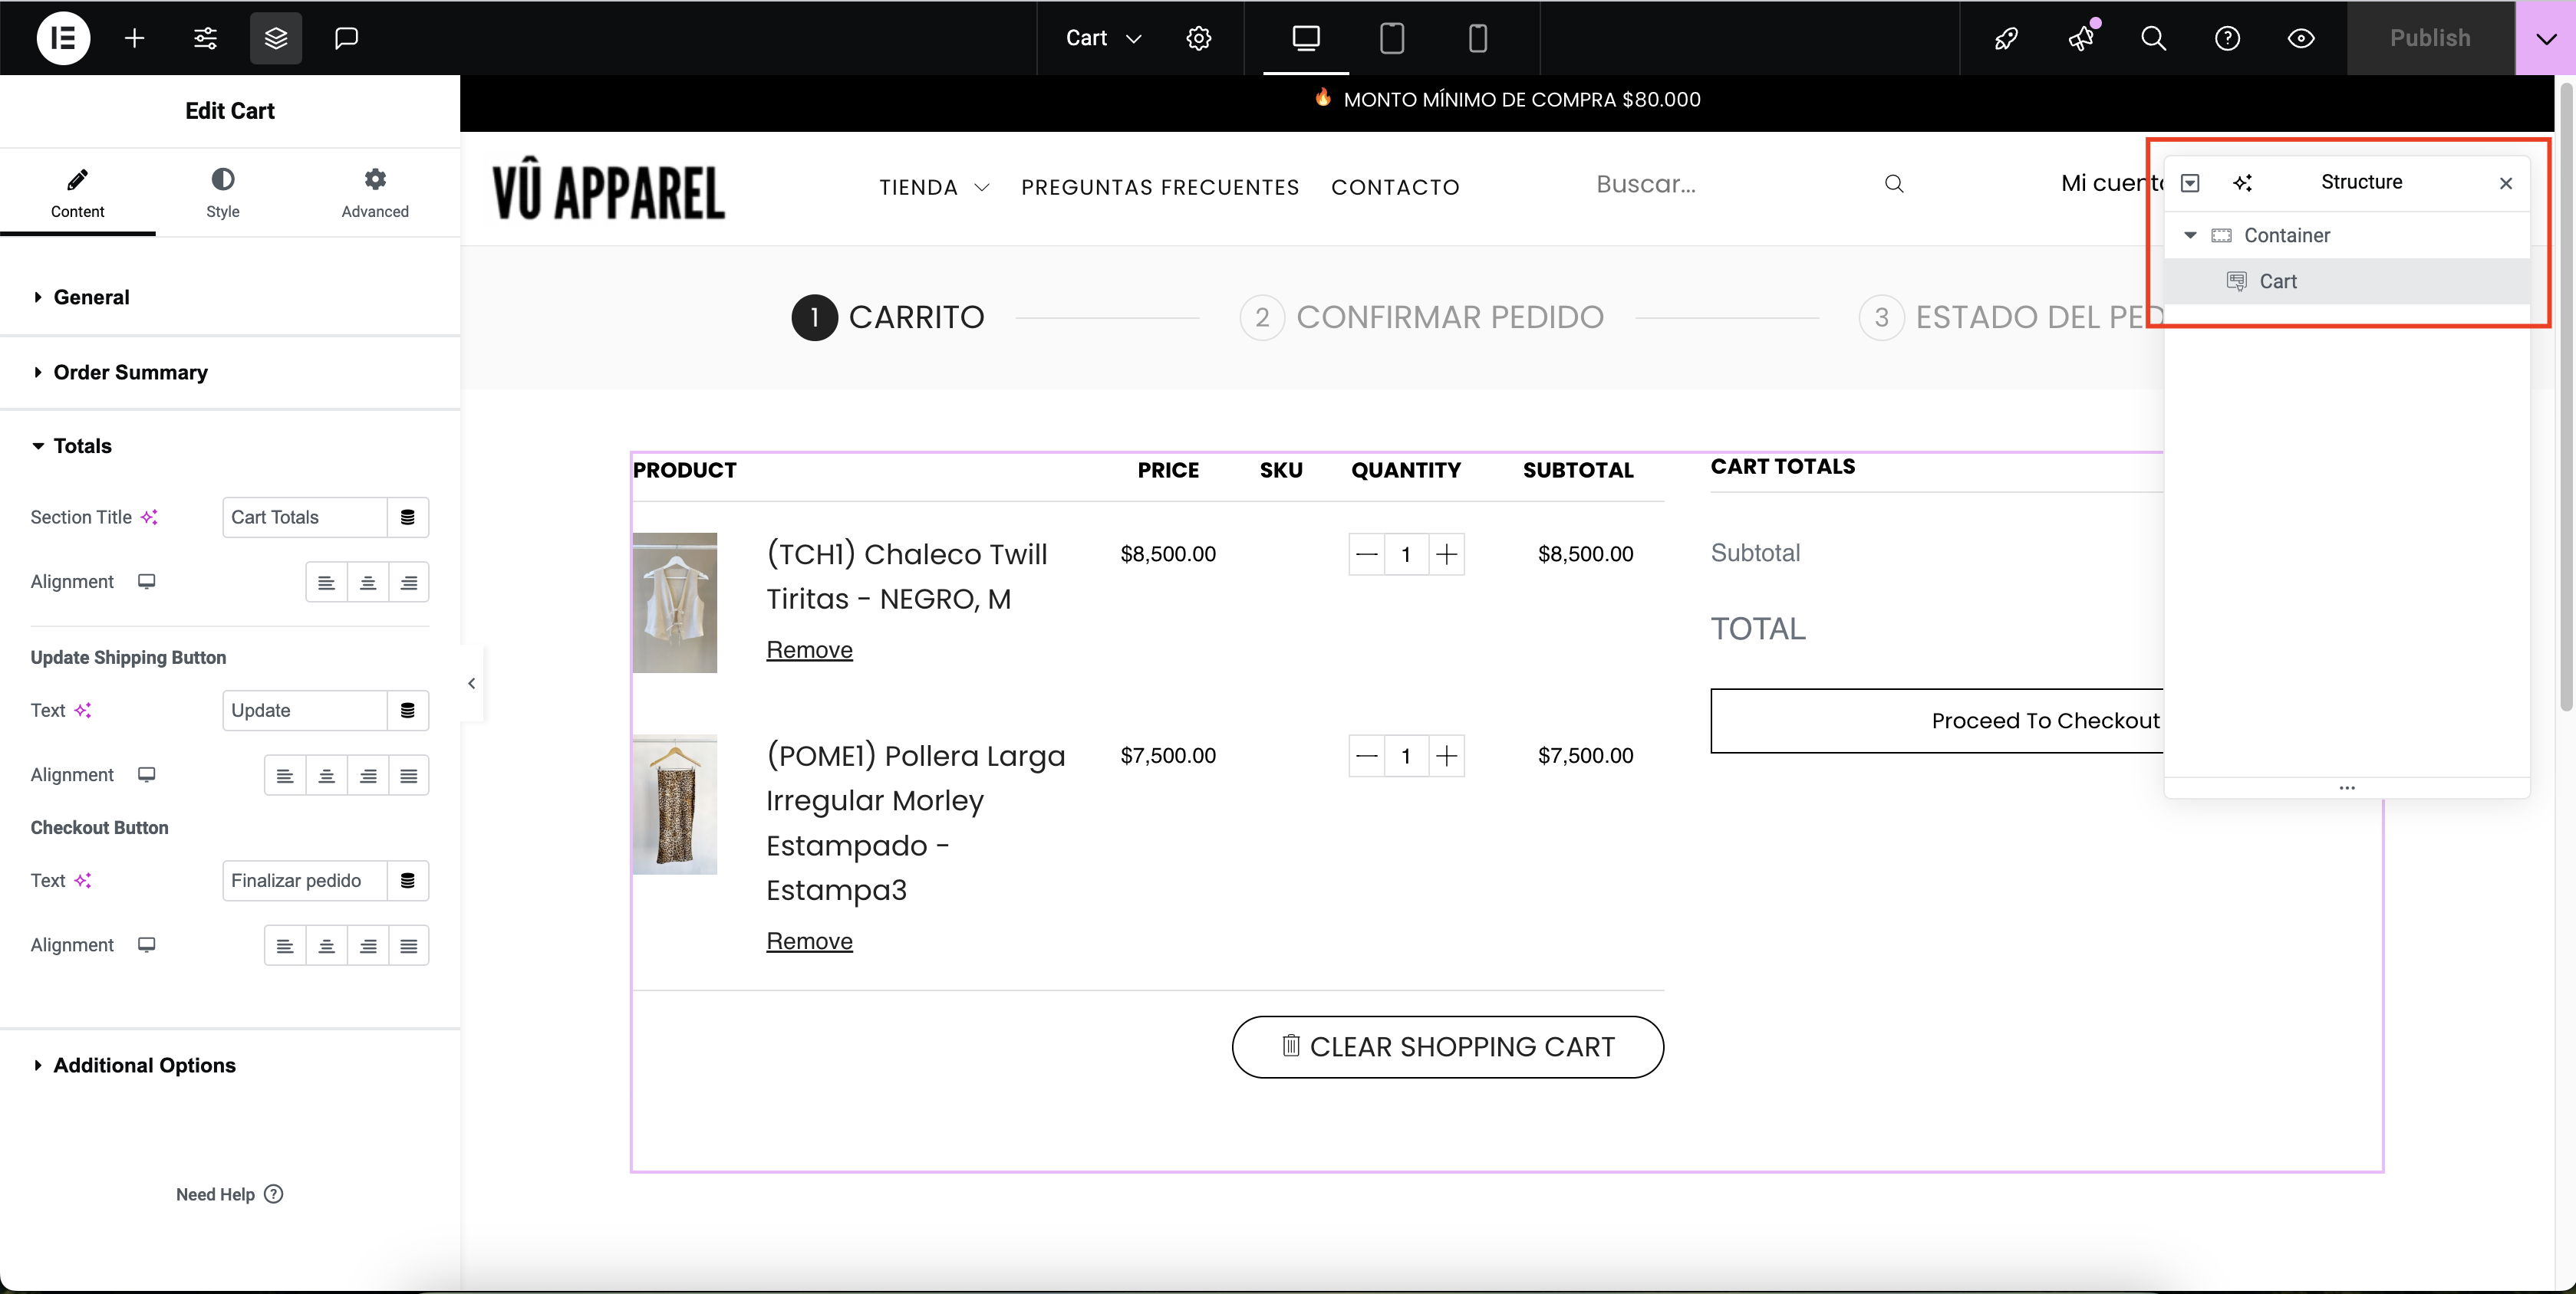Increase Chaleco Twill quantity with plus
The image size is (2576, 1294).
[x=1446, y=554]
